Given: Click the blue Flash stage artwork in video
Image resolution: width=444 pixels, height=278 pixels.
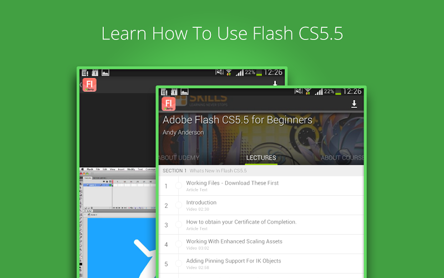Looking at the screenshot, I should tap(122, 248).
